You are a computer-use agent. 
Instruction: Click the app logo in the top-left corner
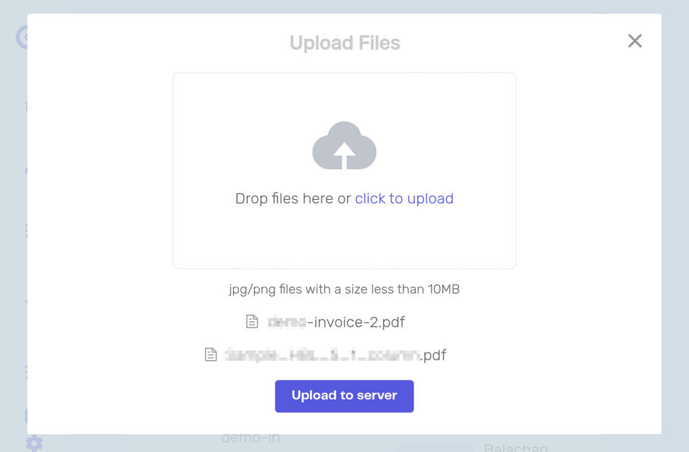[x=22, y=36]
